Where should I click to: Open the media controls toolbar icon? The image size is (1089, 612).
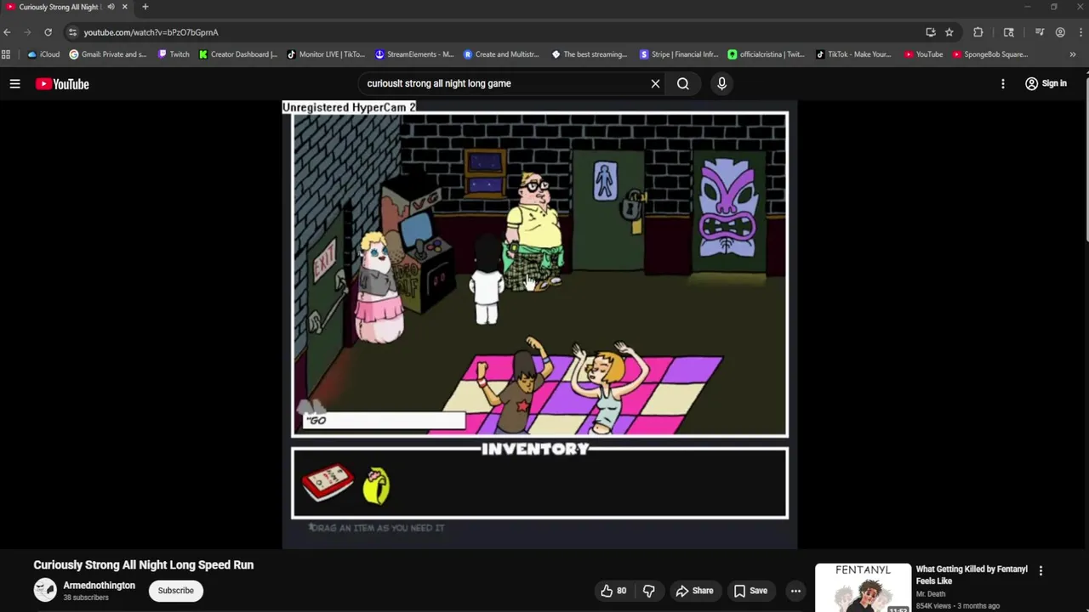1040,32
